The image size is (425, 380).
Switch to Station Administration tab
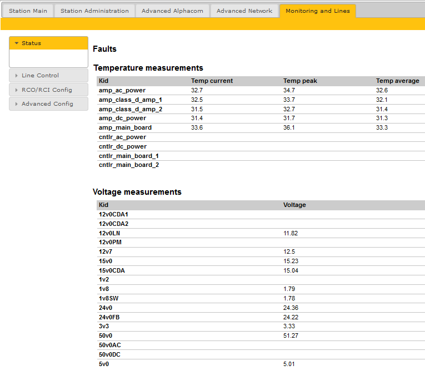(94, 11)
